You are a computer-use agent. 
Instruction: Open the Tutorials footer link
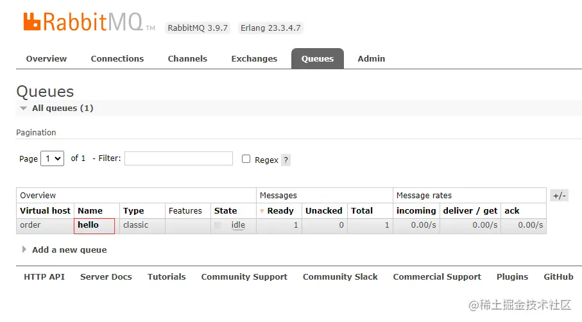point(167,276)
